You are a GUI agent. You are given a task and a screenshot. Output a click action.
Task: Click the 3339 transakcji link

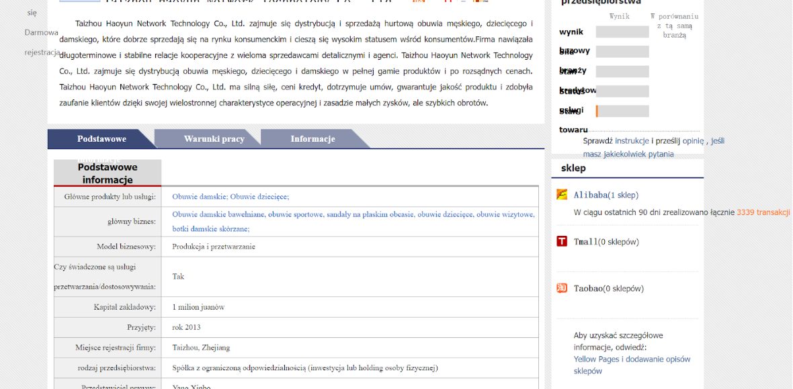763,212
